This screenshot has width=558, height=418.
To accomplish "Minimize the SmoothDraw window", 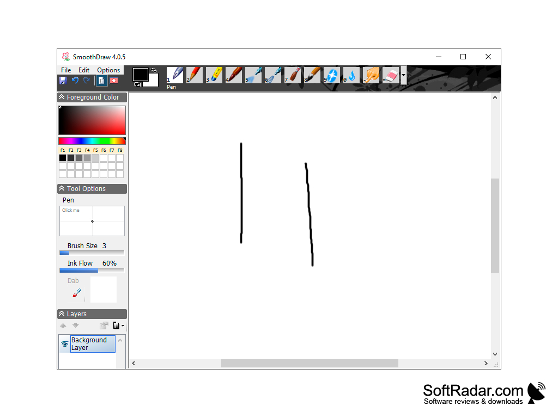I will pyautogui.click(x=439, y=57).
